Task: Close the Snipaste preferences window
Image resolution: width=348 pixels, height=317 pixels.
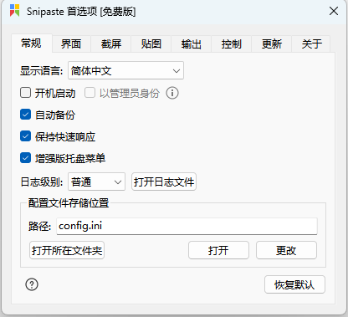Action: 334,11
